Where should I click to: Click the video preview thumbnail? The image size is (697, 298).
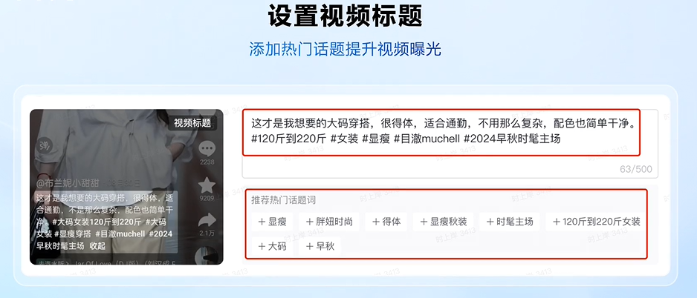point(126,187)
